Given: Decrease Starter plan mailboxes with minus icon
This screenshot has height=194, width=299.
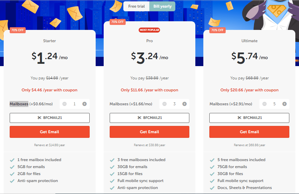Looking at the screenshot, I should pyautogui.click(x=64, y=104).
